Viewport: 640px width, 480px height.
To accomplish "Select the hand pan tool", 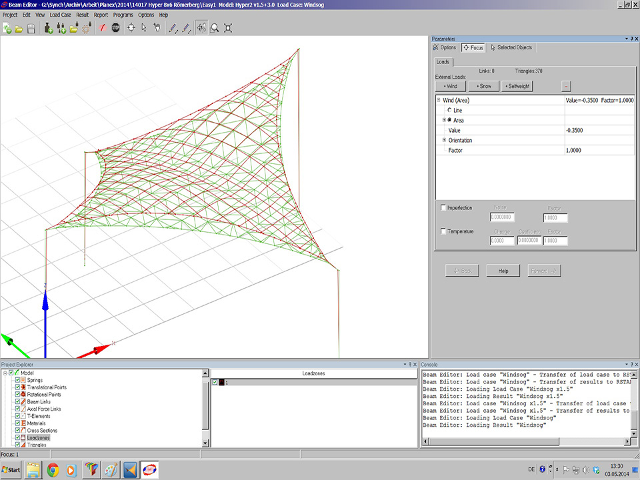I will [157, 28].
